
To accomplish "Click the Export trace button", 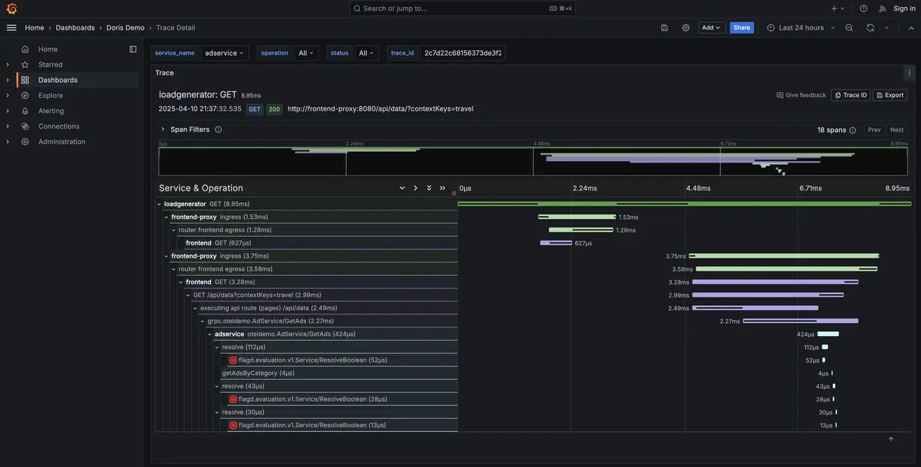I will tap(890, 95).
